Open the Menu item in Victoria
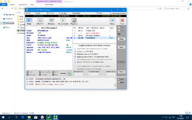This screenshot has height=120, width=192. coord(28,13)
